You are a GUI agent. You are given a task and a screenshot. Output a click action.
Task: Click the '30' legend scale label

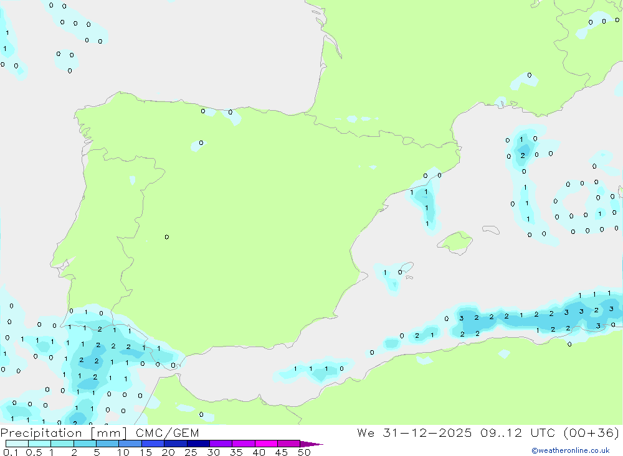pyautogui.click(x=214, y=452)
